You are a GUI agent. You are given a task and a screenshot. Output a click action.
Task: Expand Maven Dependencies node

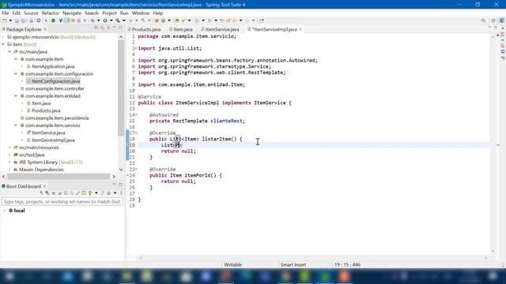(x=9, y=170)
